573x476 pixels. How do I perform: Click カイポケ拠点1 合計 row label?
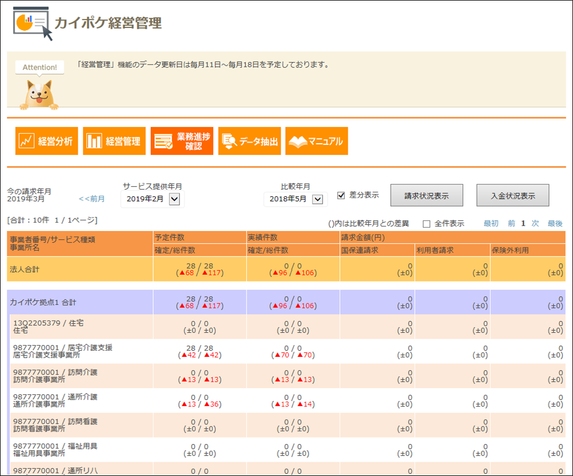pyautogui.click(x=43, y=303)
